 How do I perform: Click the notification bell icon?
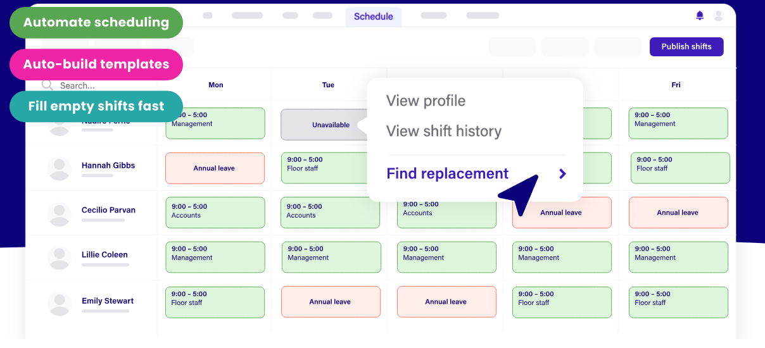coord(700,16)
